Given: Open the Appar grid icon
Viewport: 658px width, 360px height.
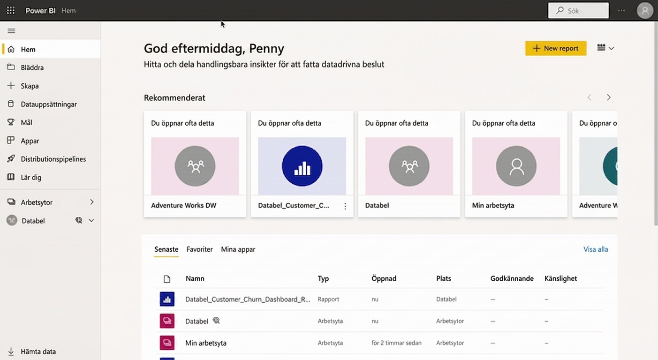Looking at the screenshot, I should (11, 141).
